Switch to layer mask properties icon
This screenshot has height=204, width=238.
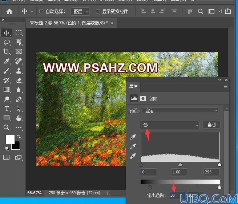(143, 98)
